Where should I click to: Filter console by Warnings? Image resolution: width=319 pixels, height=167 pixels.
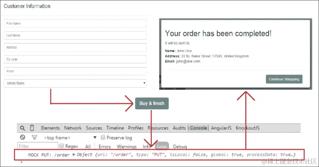pyautogui.click(x=127, y=147)
